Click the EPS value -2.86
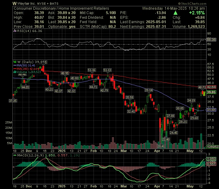 click(x=161, y=18)
